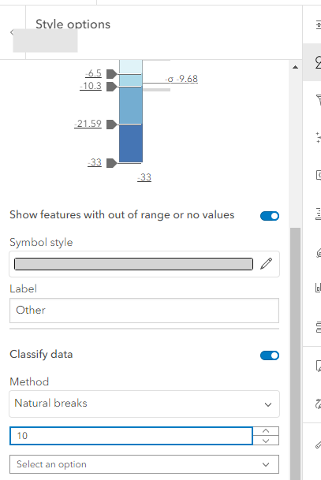Select the highlighted Styles icon in right toolbar
Screen dimensions: 321x480
pyautogui.click(x=318, y=62)
